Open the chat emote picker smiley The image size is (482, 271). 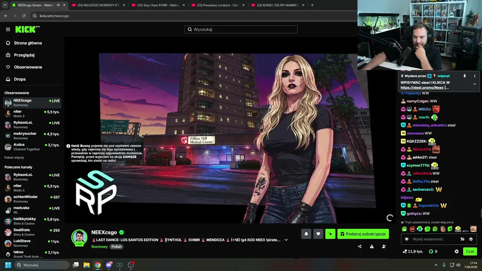[x=471, y=239]
